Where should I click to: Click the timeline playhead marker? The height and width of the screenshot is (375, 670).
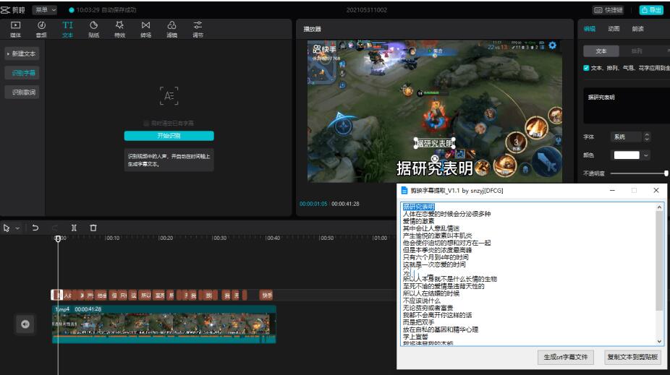[x=58, y=238]
